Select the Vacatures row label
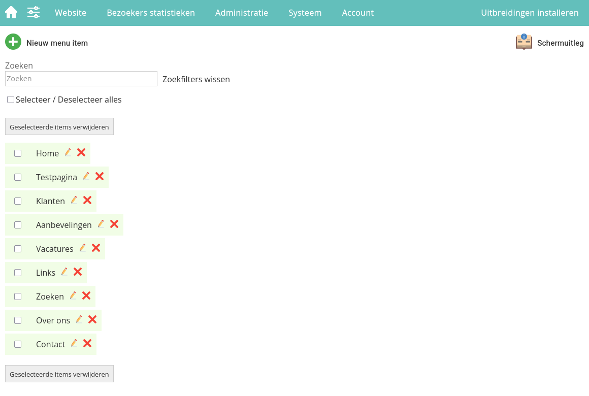The image size is (589, 396). (54, 249)
